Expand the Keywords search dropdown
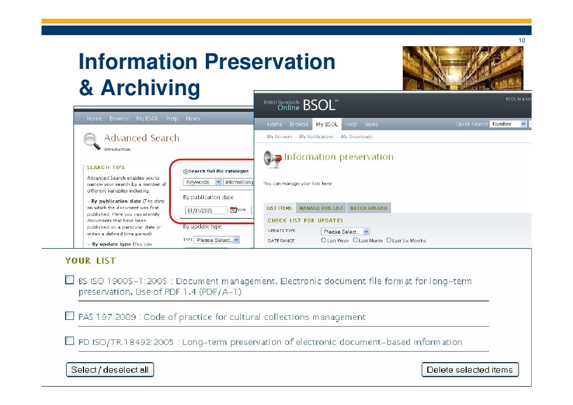The height and width of the screenshot is (405, 573). 202,182
